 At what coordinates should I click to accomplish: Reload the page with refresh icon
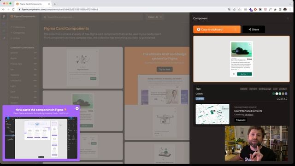[x=13, y=9]
